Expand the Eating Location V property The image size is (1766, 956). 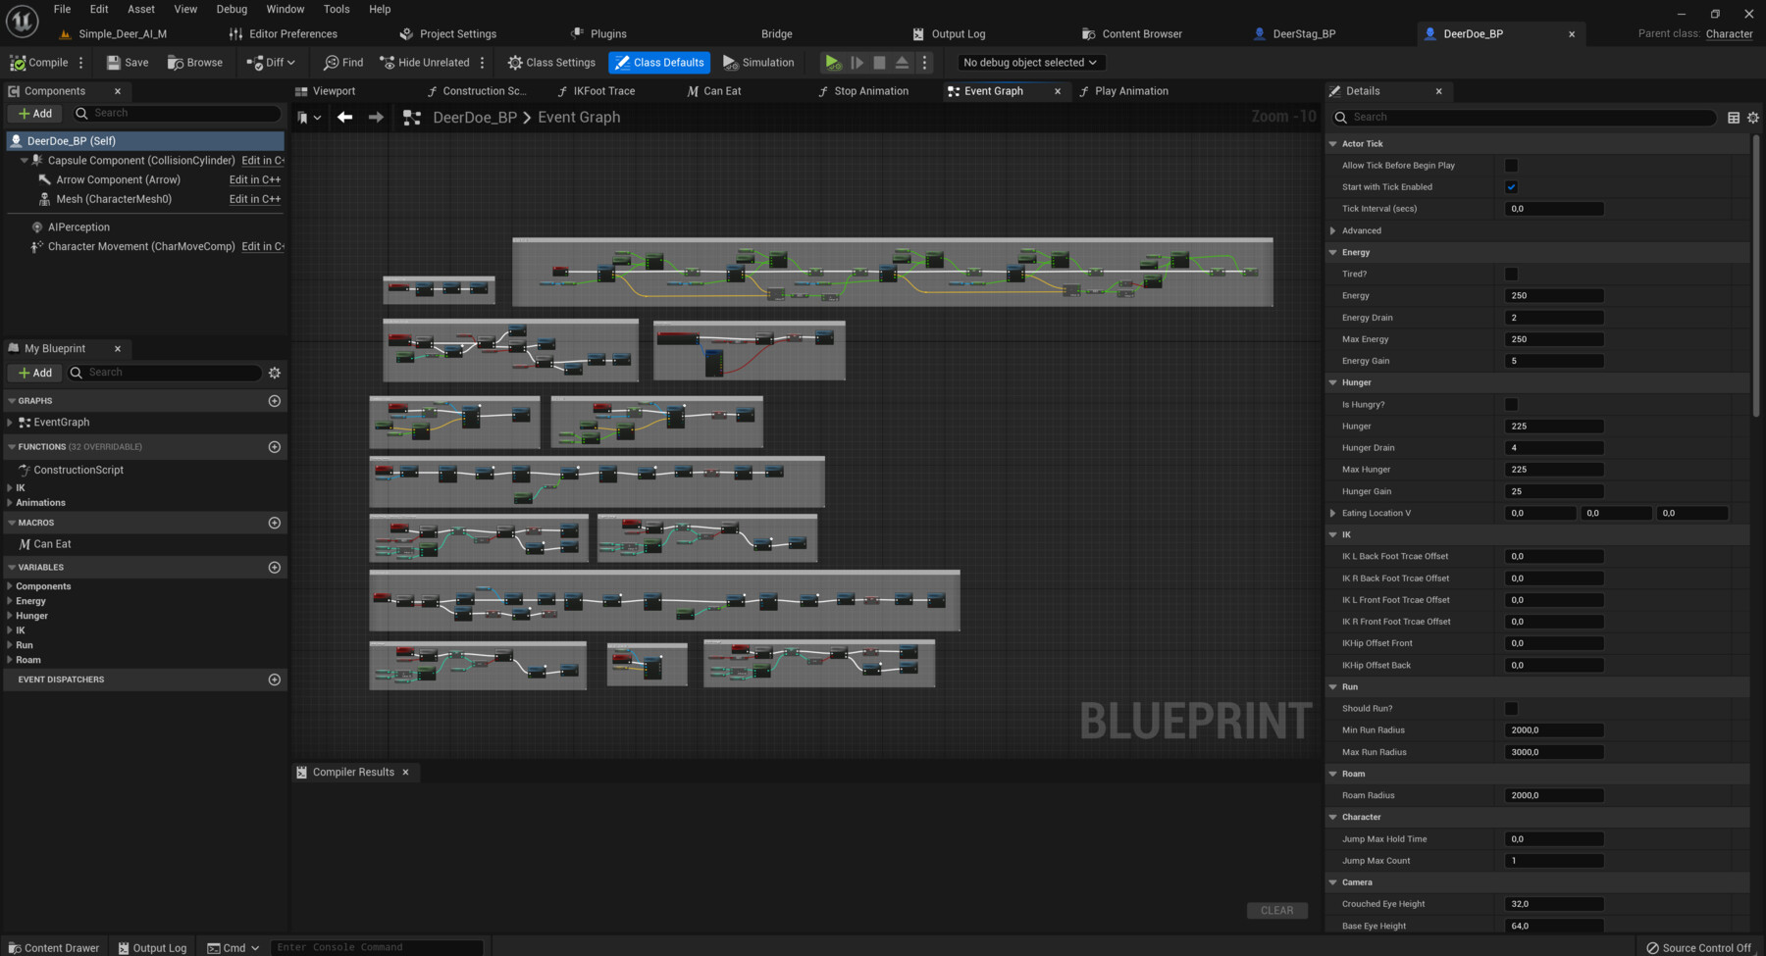(x=1332, y=513)
